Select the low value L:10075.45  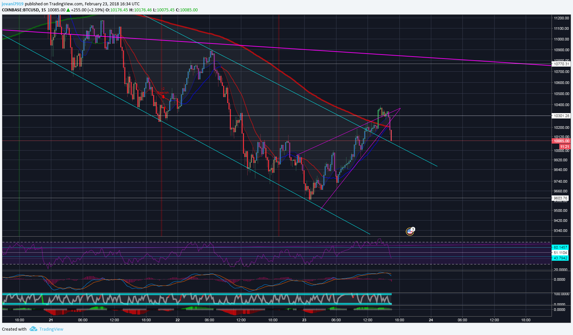point(164,10)
